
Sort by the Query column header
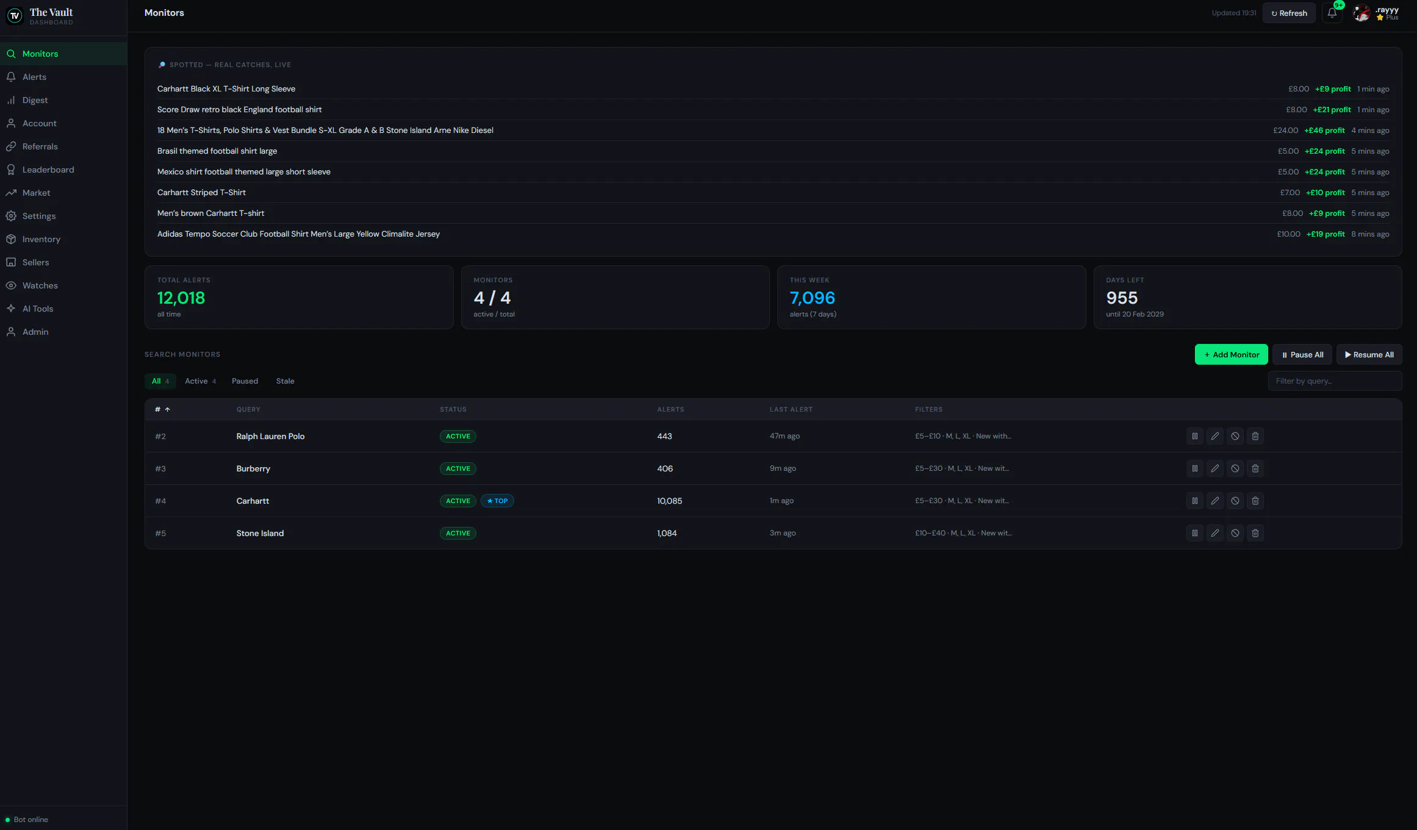coord(248,409)
